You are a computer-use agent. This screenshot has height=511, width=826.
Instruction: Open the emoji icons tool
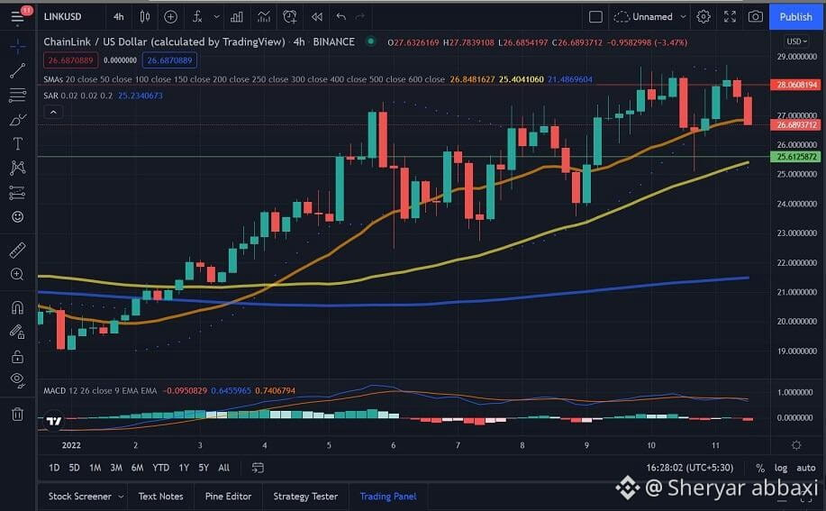[x=17, y=217]
